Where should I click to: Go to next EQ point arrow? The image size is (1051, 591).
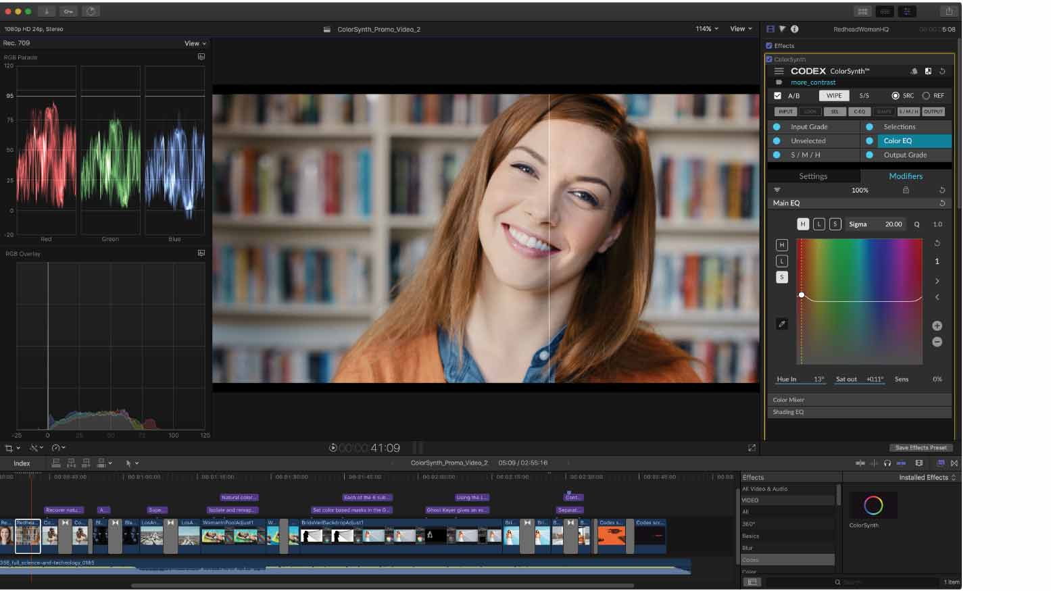coord(937,281)
